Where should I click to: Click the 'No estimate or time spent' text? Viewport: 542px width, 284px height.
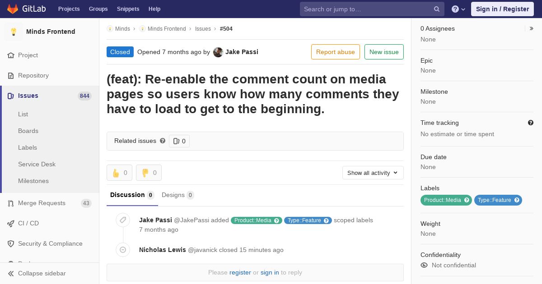[x=457, y=134]
